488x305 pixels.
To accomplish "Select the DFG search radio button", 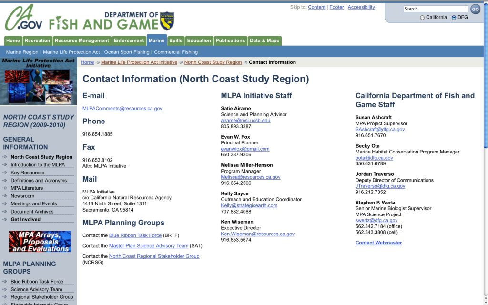I will [454, 18].
